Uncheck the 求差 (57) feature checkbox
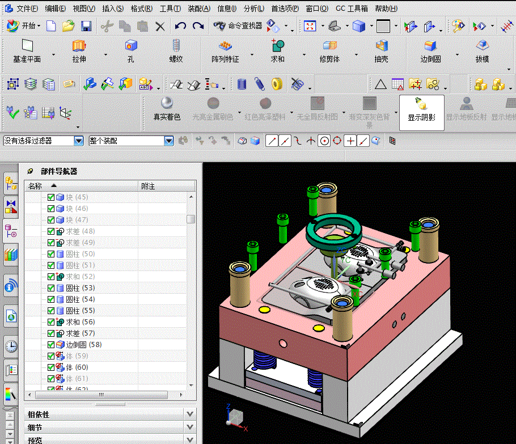The height and width of the screenshot is (444, 516). [51, 333]
